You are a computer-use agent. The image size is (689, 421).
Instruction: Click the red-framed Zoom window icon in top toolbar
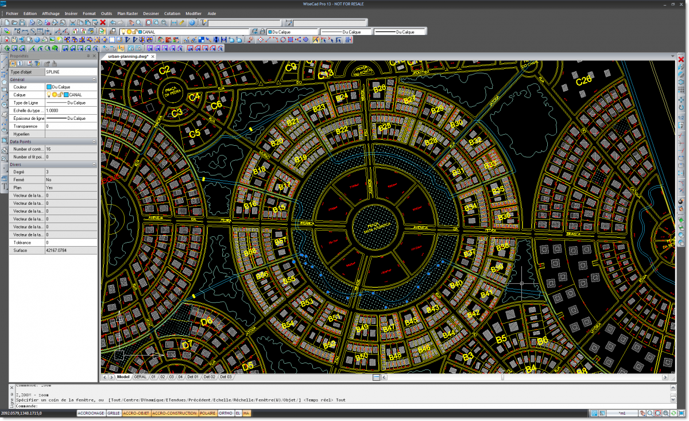coord(149,22)
